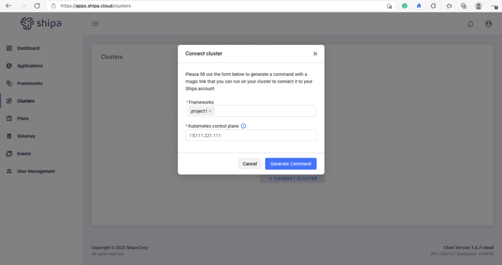
Task: Open the Frameworks dropdown field
Action: tap(265, 111)
